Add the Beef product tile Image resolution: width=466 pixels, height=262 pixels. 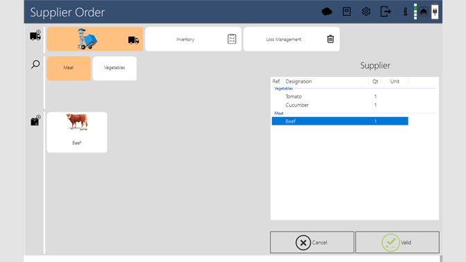pos(77,132)
